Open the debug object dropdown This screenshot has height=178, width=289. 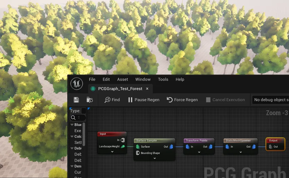[270, 100]
